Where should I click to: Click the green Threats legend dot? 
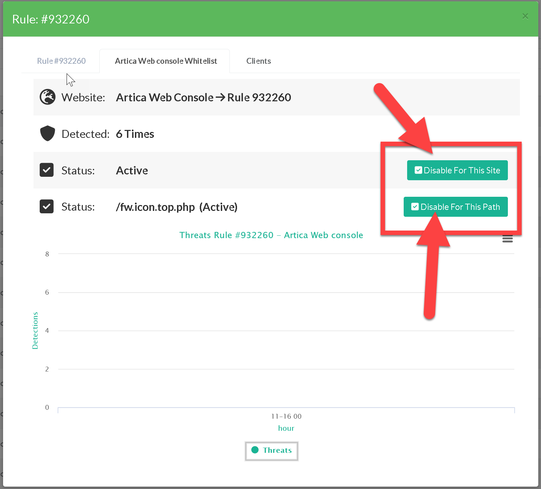pos(255,450)
